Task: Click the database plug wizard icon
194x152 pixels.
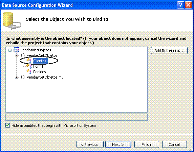Action: [x=12, y=21]
